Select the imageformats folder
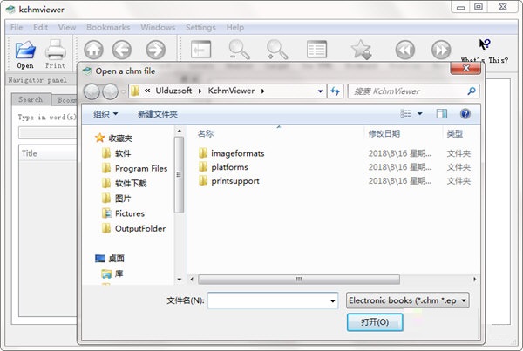The width and height of the screenshot is (523, 351). (x=232, y=153)
